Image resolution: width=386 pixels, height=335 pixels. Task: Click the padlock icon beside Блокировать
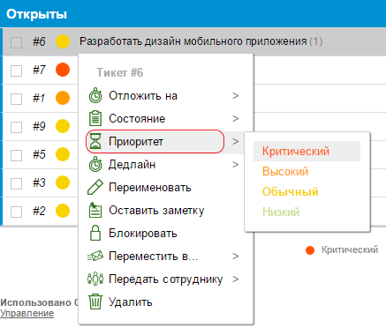pos(95,233)
